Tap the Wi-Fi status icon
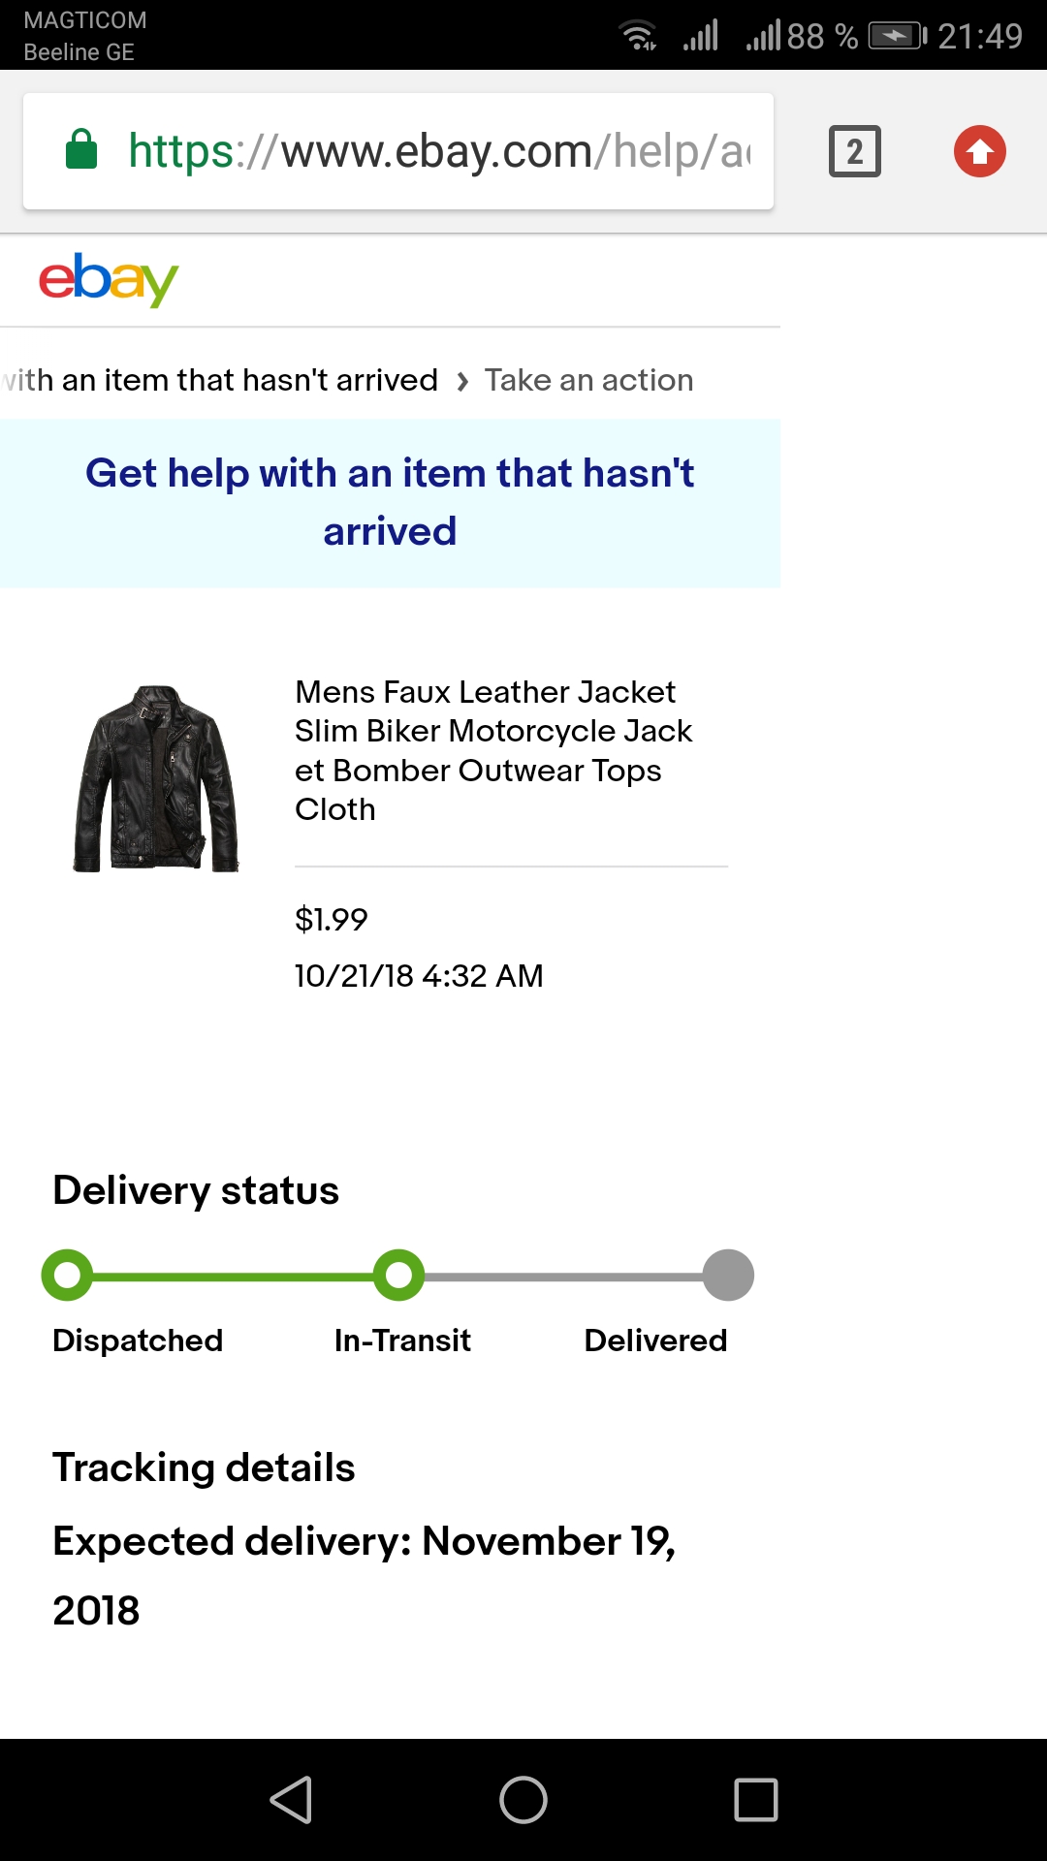Image resolution: width=1047 pixels, height=1861 pixels. click(x=638, y=36)
